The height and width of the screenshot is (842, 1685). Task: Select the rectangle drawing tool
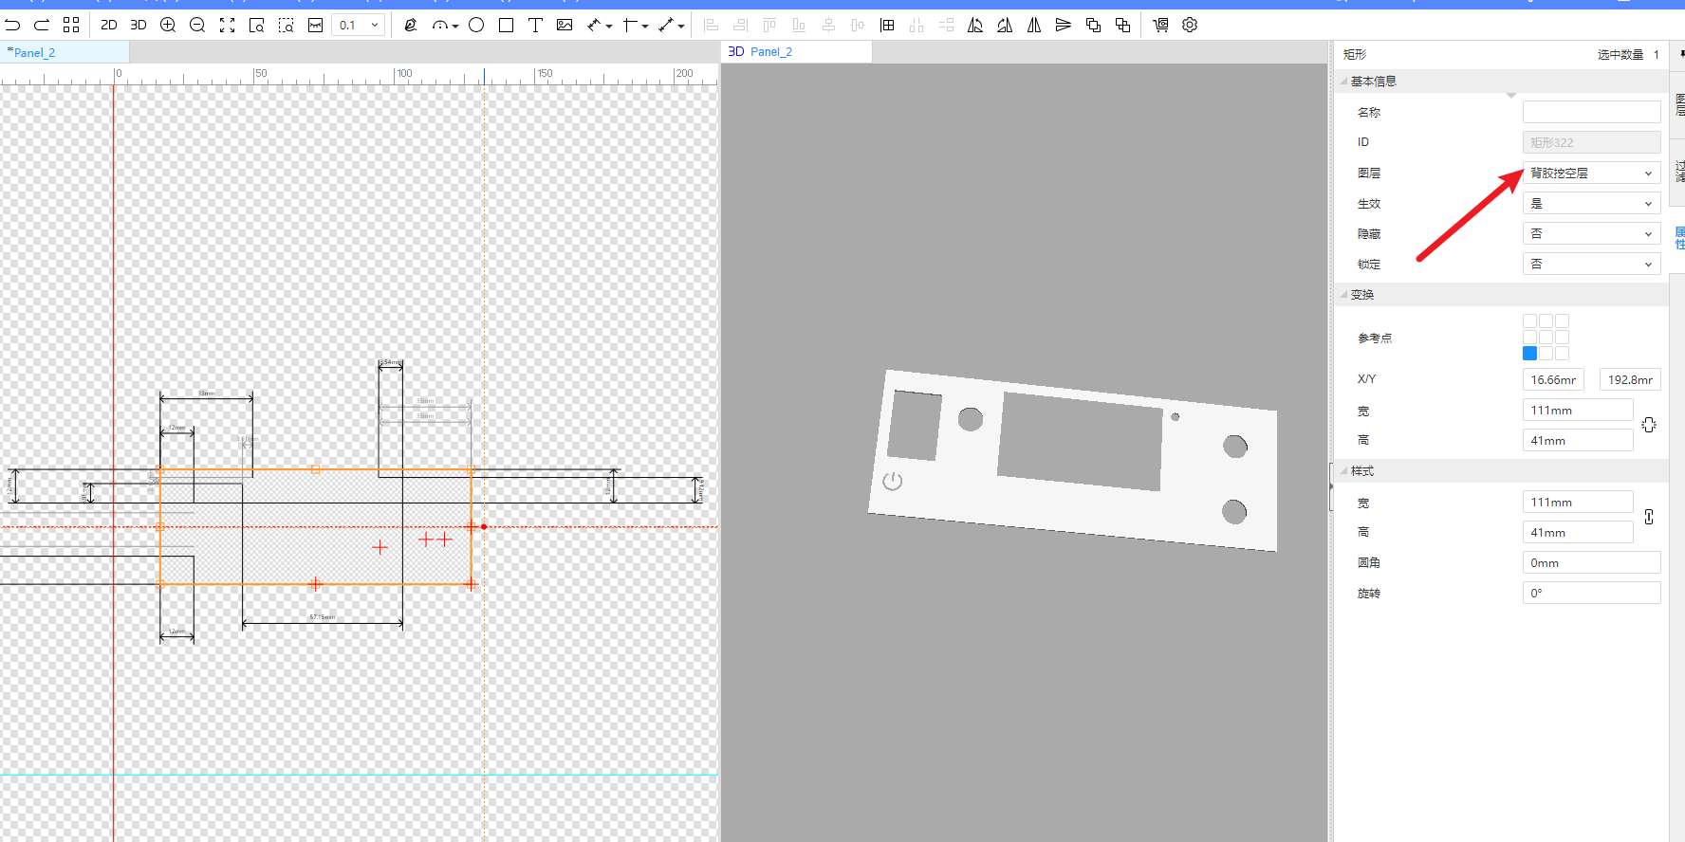(x=506, y=25)
